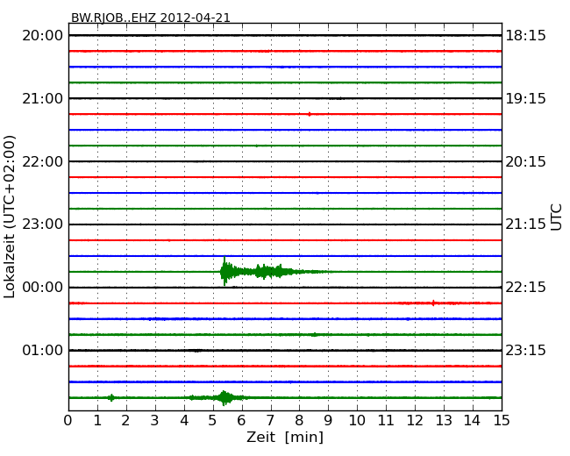The height and width of the screenshot is (456, 570).
Task: Click the 8 minute tick label
Action: pyautogui.click(x=299, y=420)
